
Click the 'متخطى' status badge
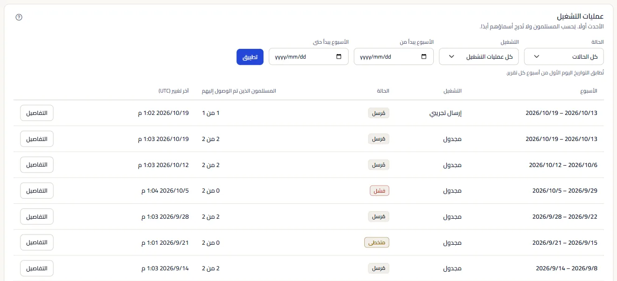377,242
